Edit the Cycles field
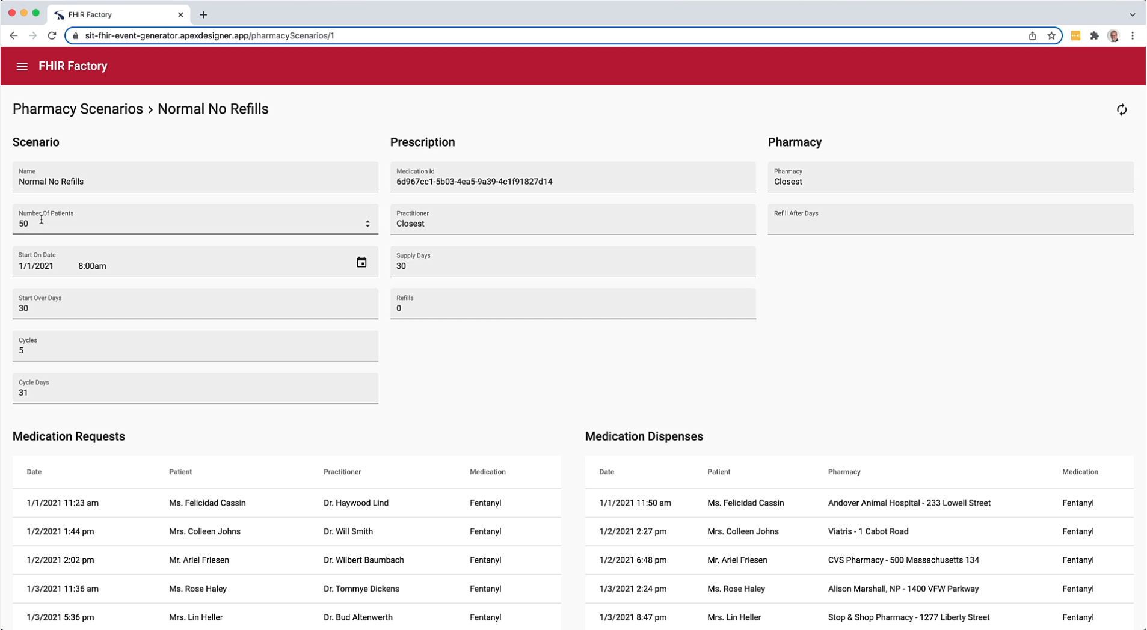The image size is (1147, 630). (x=195, y=346)
